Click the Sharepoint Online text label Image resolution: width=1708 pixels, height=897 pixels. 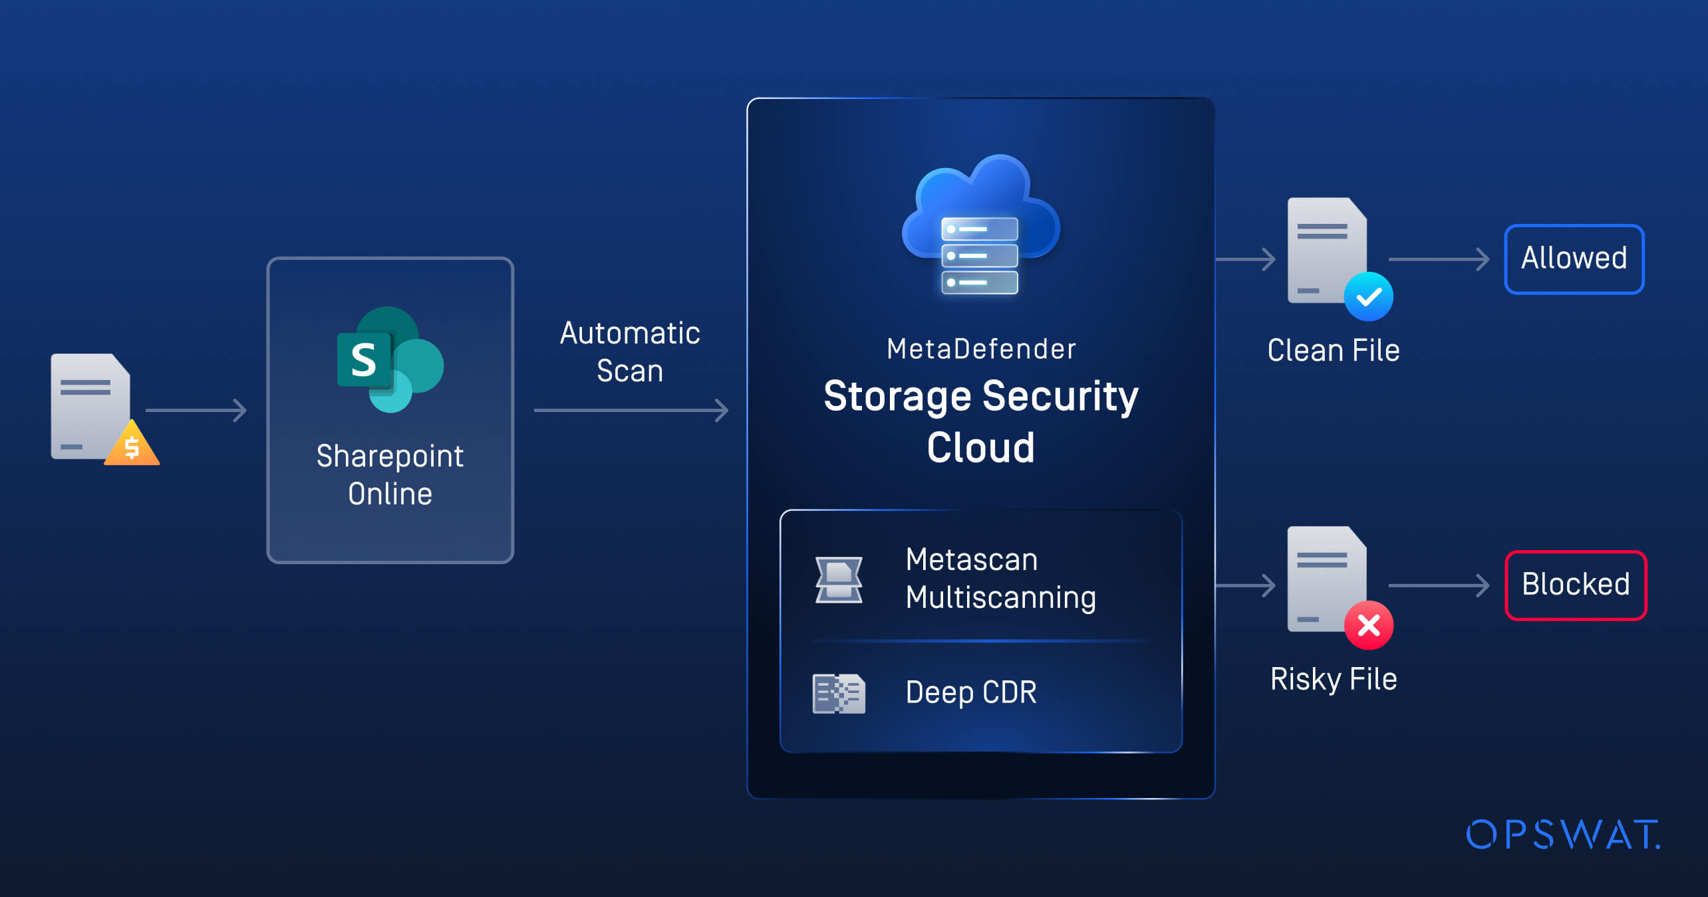click(390, 474)
